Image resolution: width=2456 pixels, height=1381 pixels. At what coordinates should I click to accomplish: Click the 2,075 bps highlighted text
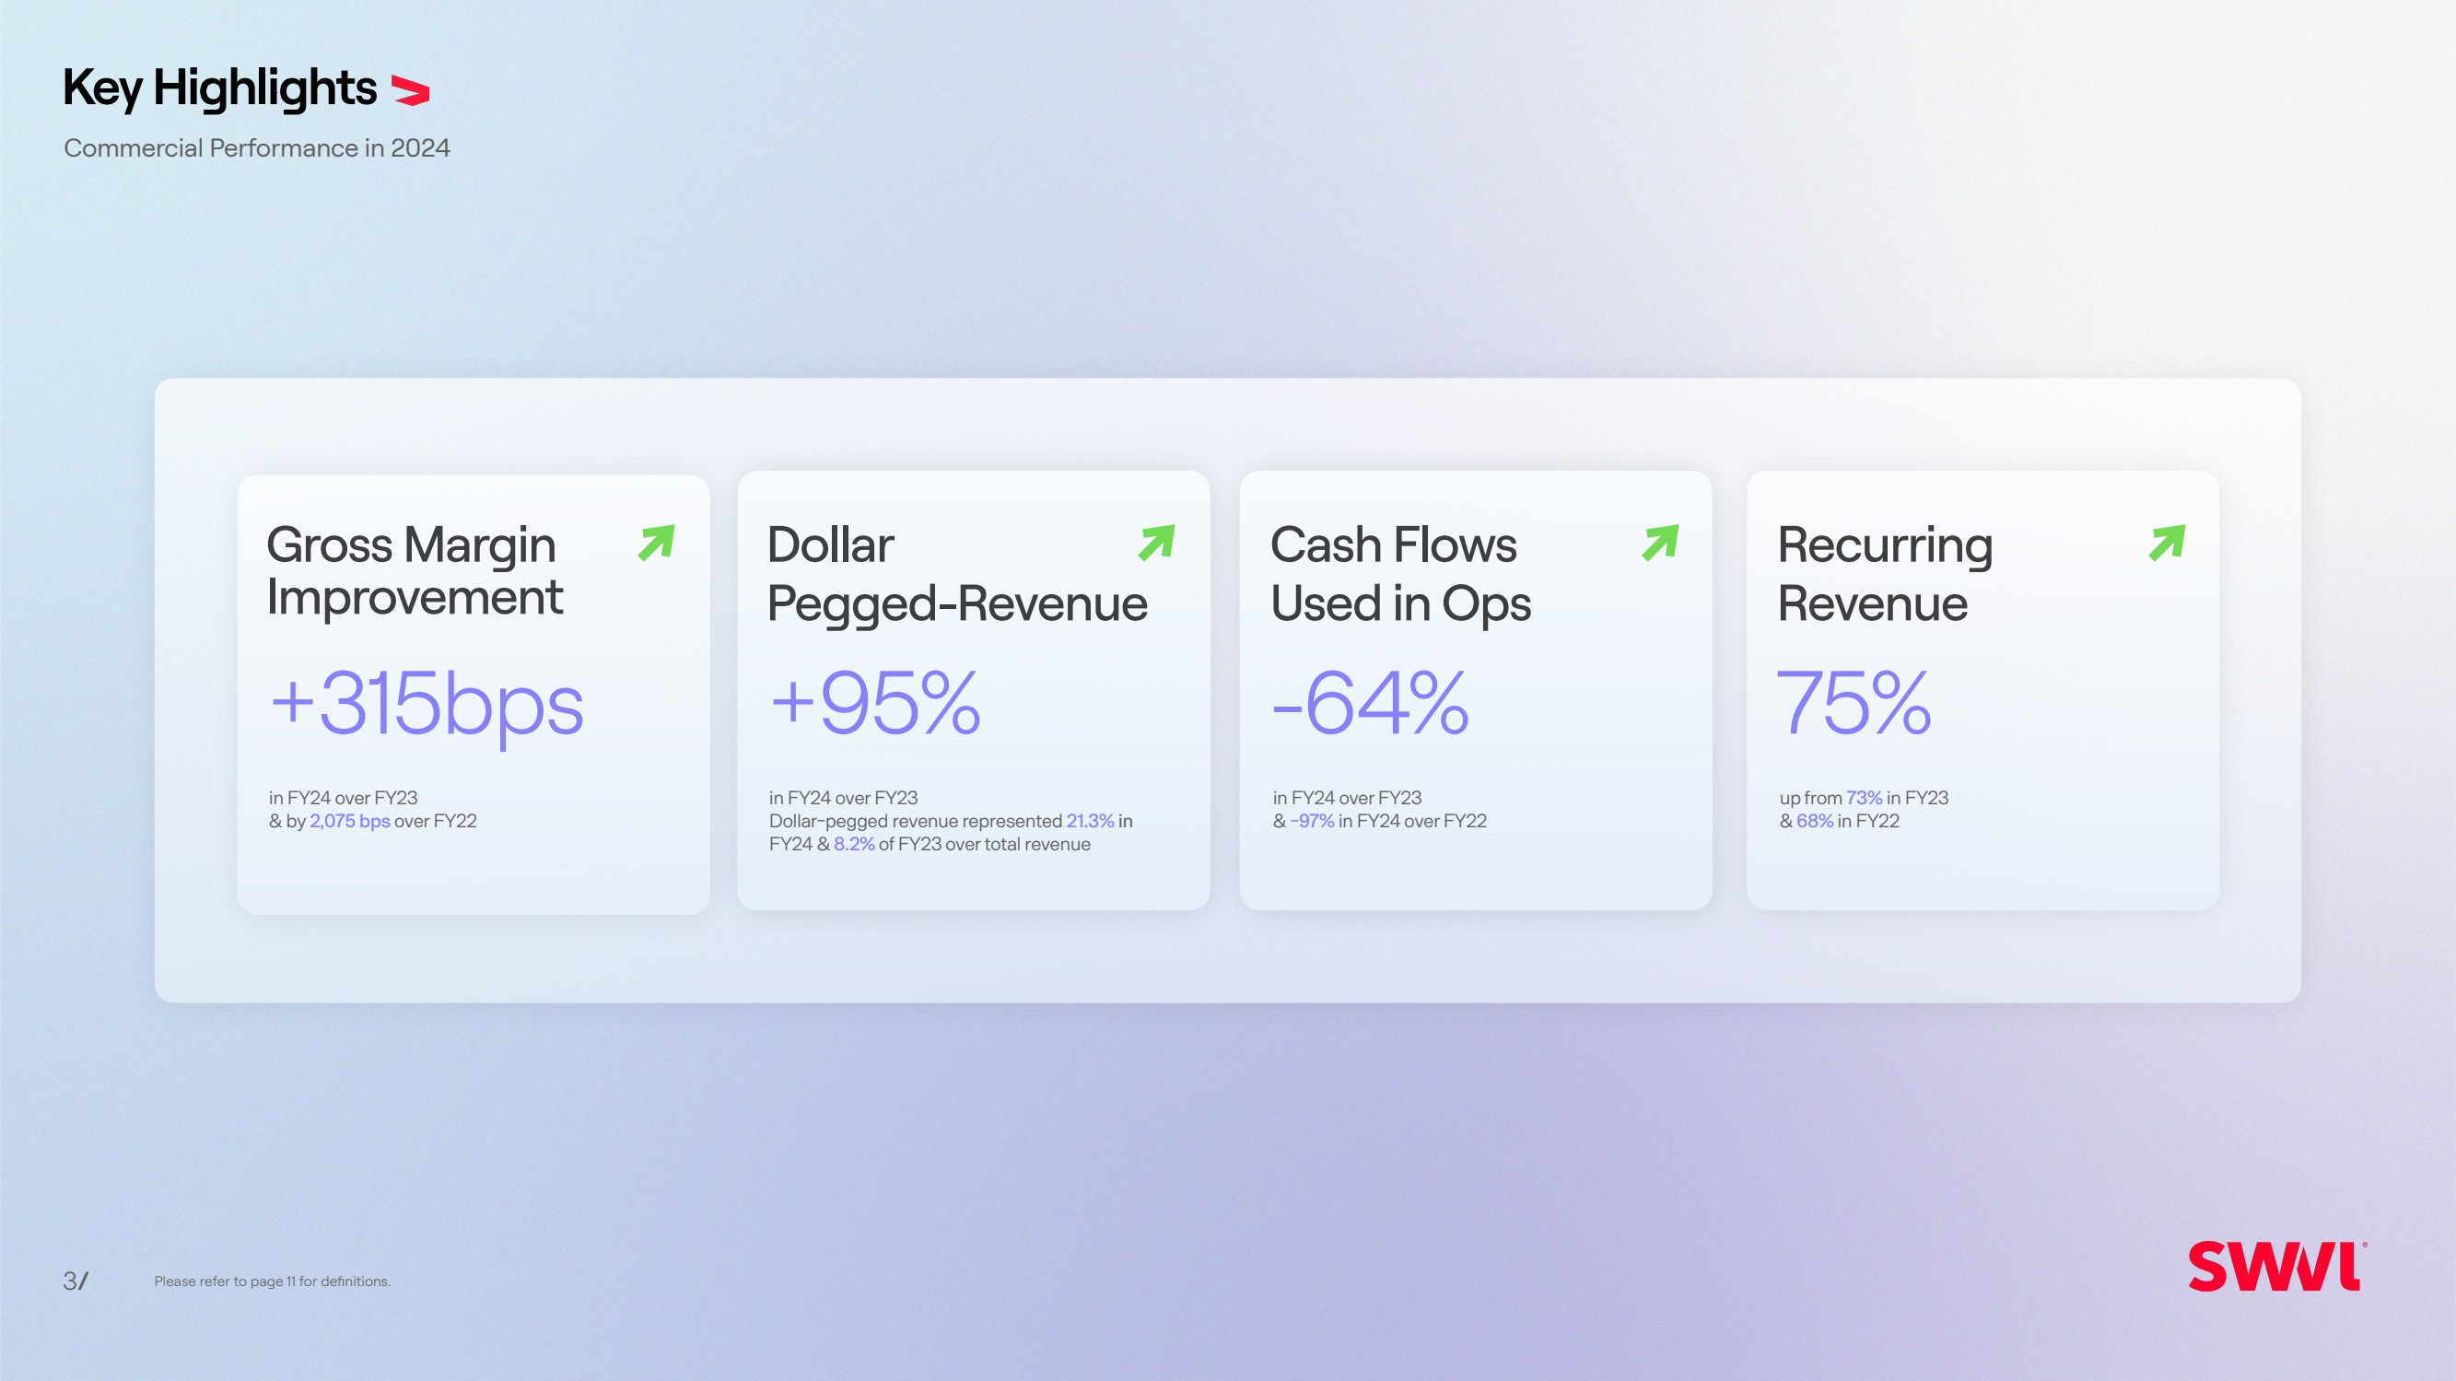click(x=349, y=821)
